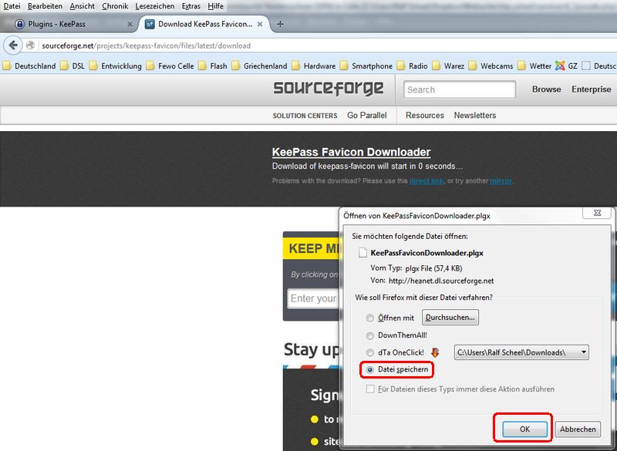The image size is (617, 451).
Task: Open the Go Parallel link
Action: [x=367, y=115]
